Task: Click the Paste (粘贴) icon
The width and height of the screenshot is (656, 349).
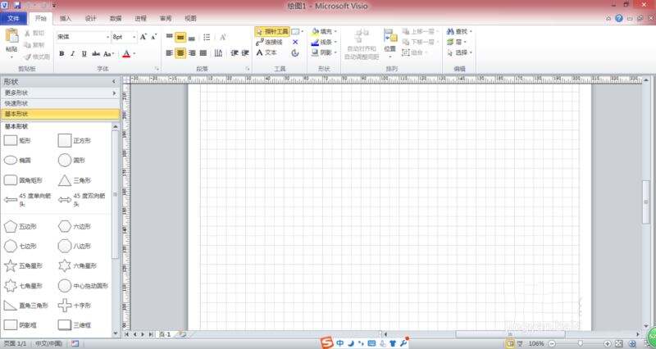Action: 11,39
